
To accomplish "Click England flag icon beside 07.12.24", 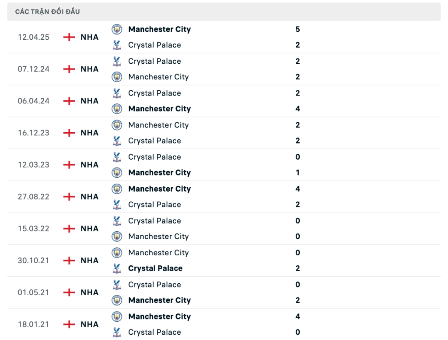I will [x=69, y=69].
